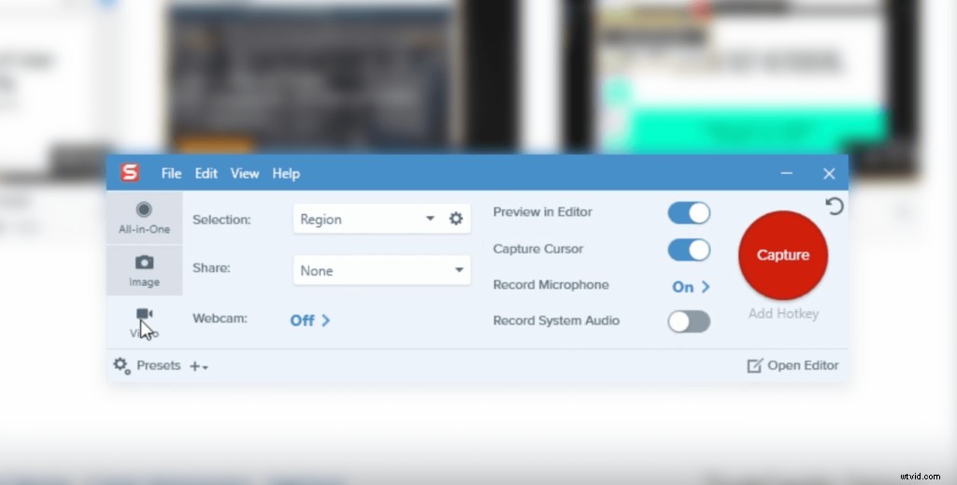Image resolution: width=957 pixels, height=485 pixels.
Task: Open the Selection Region dropdown
Action: (368, 219)
